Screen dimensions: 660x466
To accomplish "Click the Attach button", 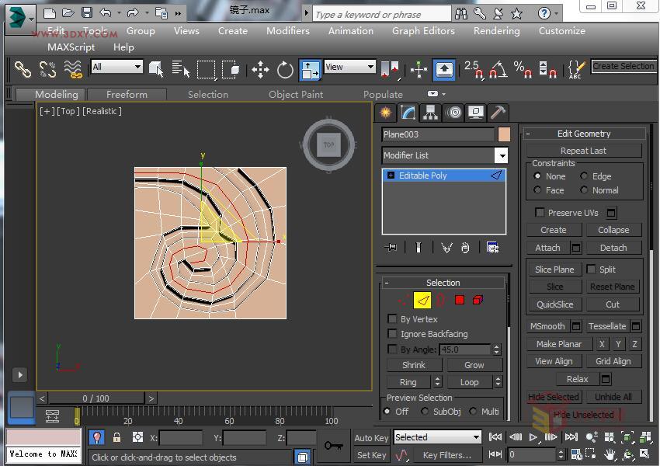I will pos(548,247).
